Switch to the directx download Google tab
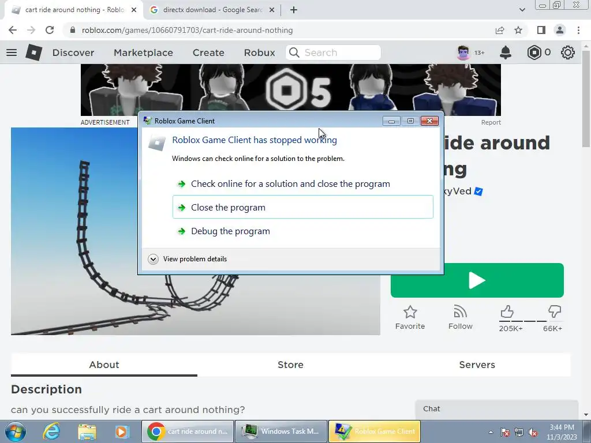Image resolution: width=591 pixels, height=443 pixels. pyautogui.click(x=212, y=10)
